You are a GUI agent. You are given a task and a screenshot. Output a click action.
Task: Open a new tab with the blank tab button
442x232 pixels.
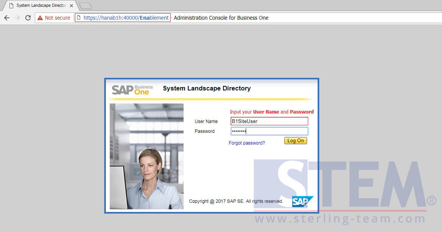pos(85,6)
